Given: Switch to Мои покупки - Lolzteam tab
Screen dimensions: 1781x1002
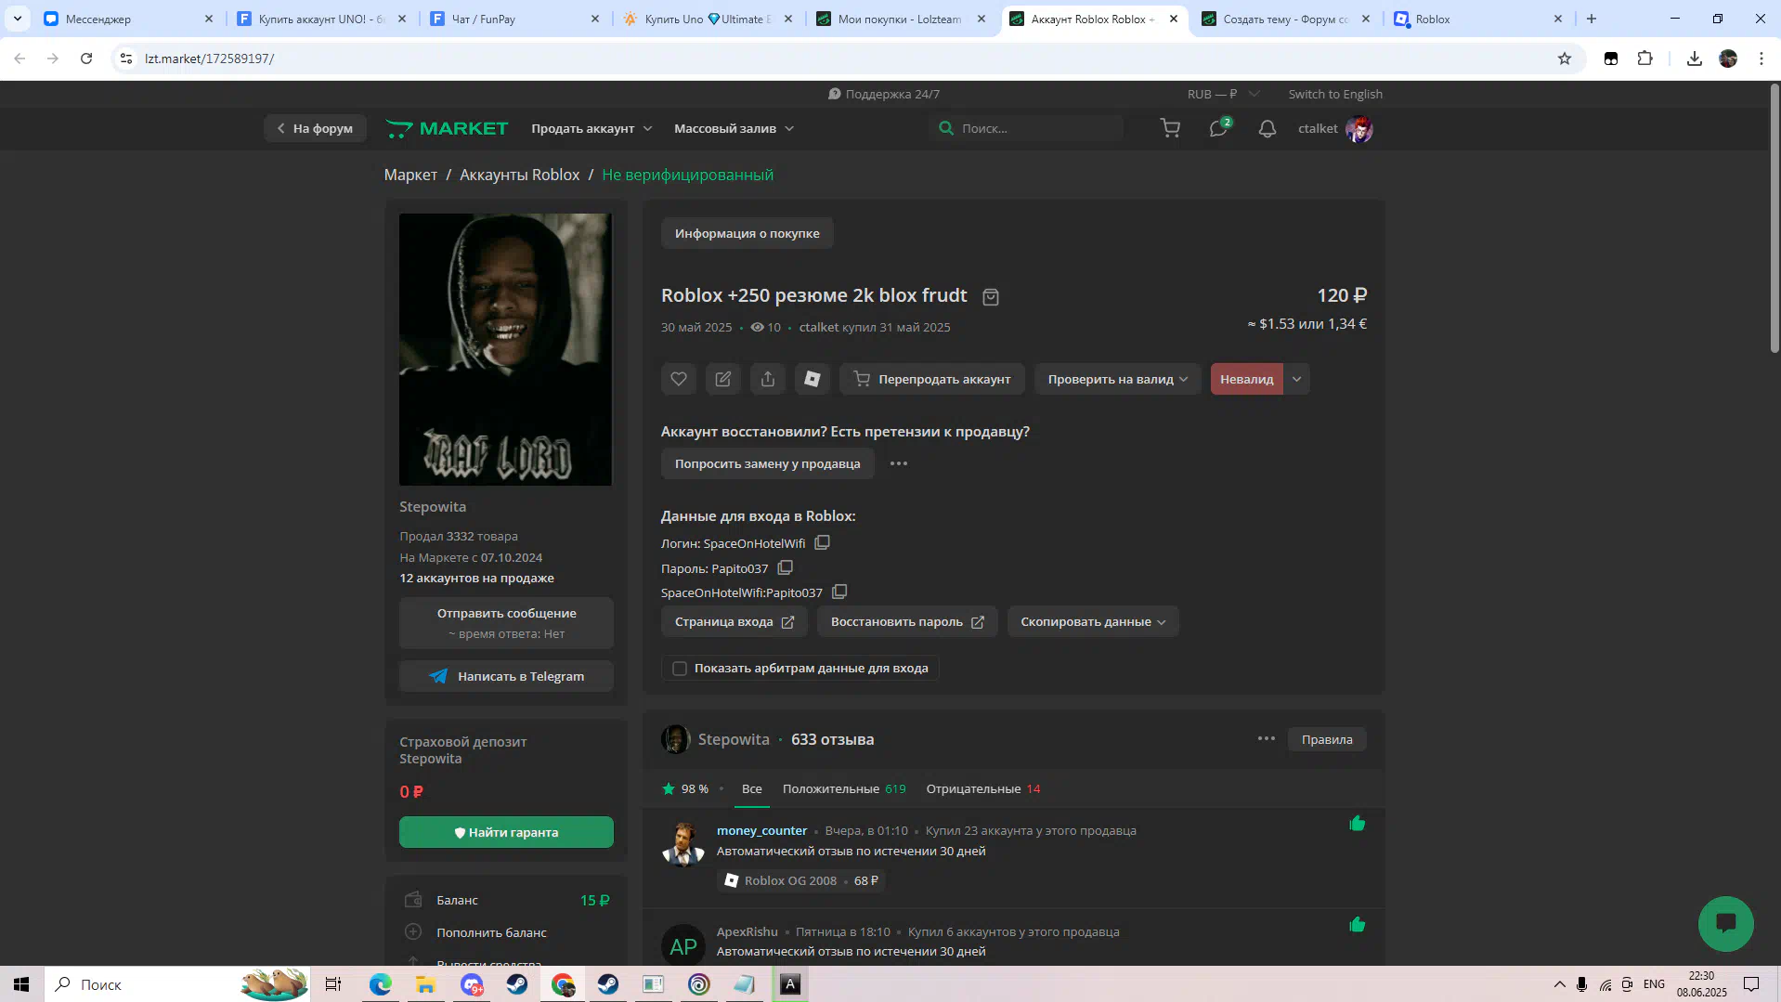Looking at the screenshot, I should [900, 19].
